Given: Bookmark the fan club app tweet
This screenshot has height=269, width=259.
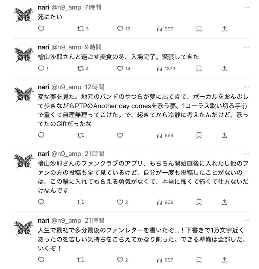Looking at the screenshot, I should pos(199,202).
